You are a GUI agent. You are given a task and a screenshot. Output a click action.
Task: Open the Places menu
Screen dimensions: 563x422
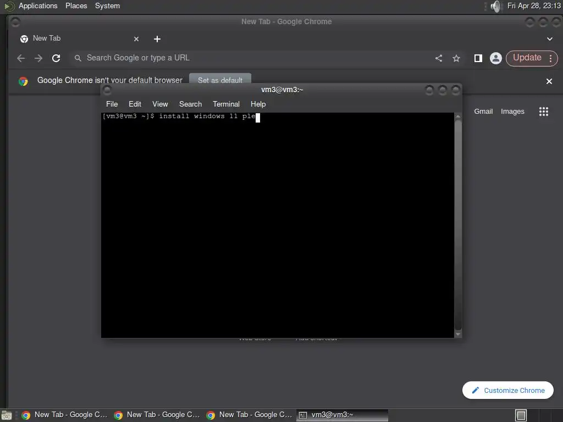76,5
